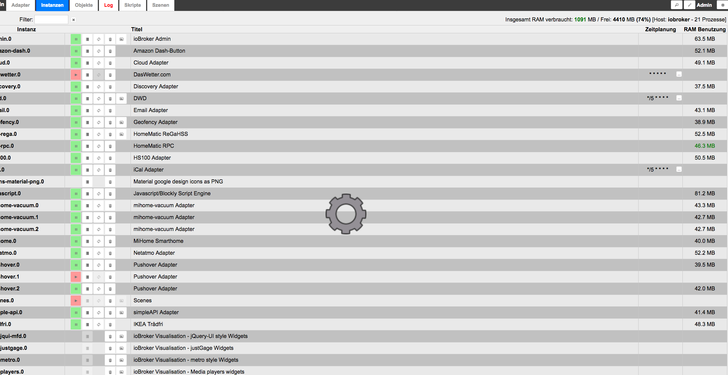Clear the filter with the x button
This screenshot has height=375, width=728.
pyautogui.click(x=73, y=20)
